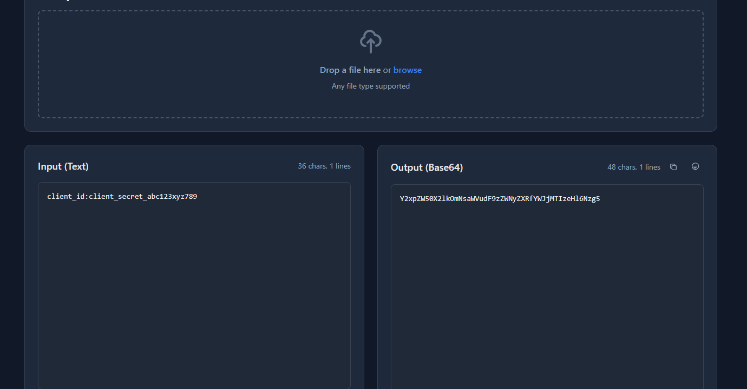Viewport: 747px width, 389px height.
Task: Copy the Base64 output to clipboard
Action: [x=673, y=167]
